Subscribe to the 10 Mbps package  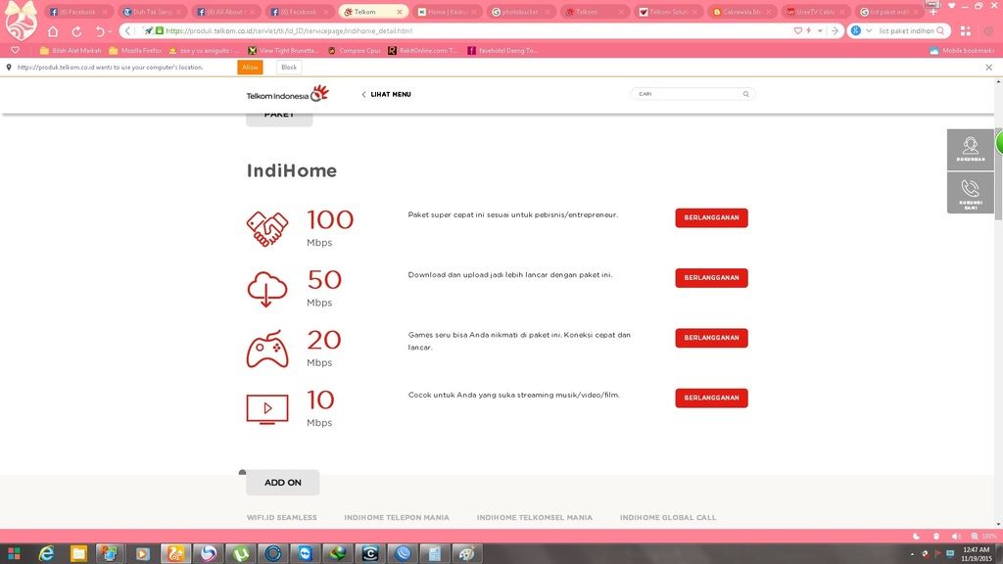tap(711, 398)
